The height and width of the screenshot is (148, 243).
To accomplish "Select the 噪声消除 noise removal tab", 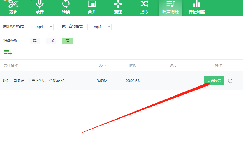I will [x=171, y=8].
